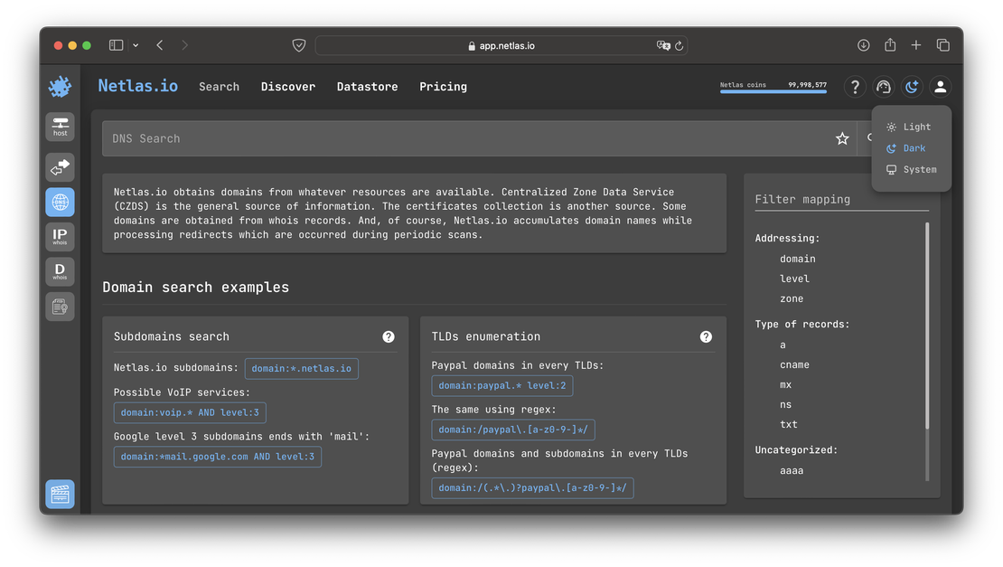Click the help question mark icon

pos(854,86)
